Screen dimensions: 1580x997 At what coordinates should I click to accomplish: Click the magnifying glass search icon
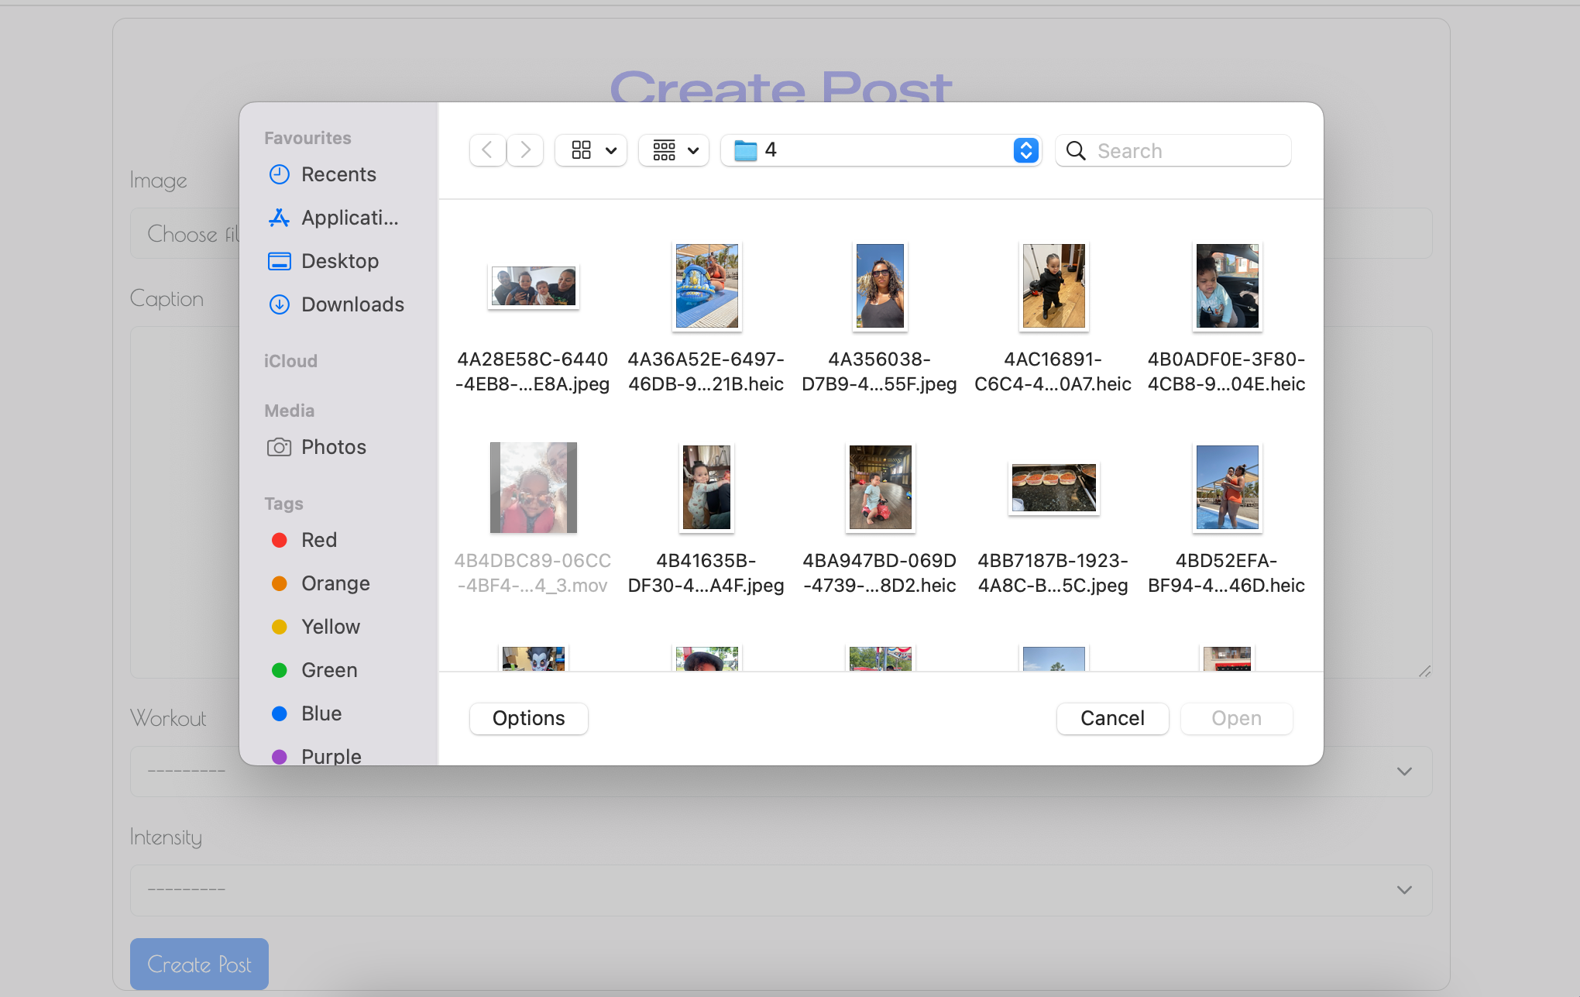pyautogui.click(x=1075, y=150)
